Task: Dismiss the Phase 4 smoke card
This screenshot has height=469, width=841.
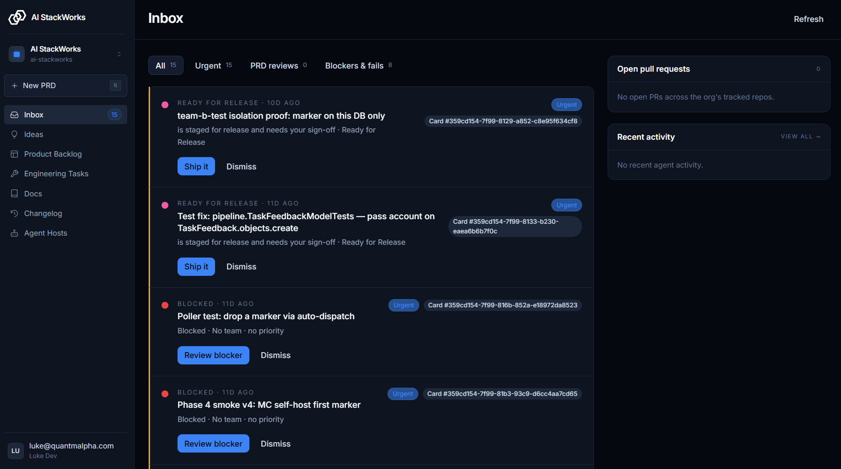Action: coord(275,444)
